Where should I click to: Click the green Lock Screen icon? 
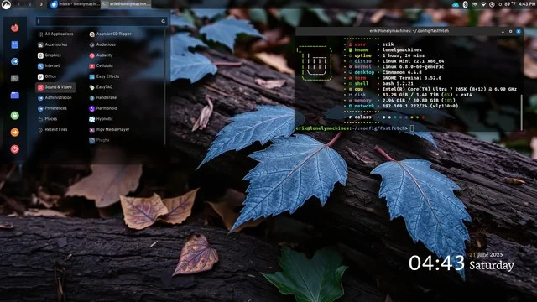click(15, 116)
